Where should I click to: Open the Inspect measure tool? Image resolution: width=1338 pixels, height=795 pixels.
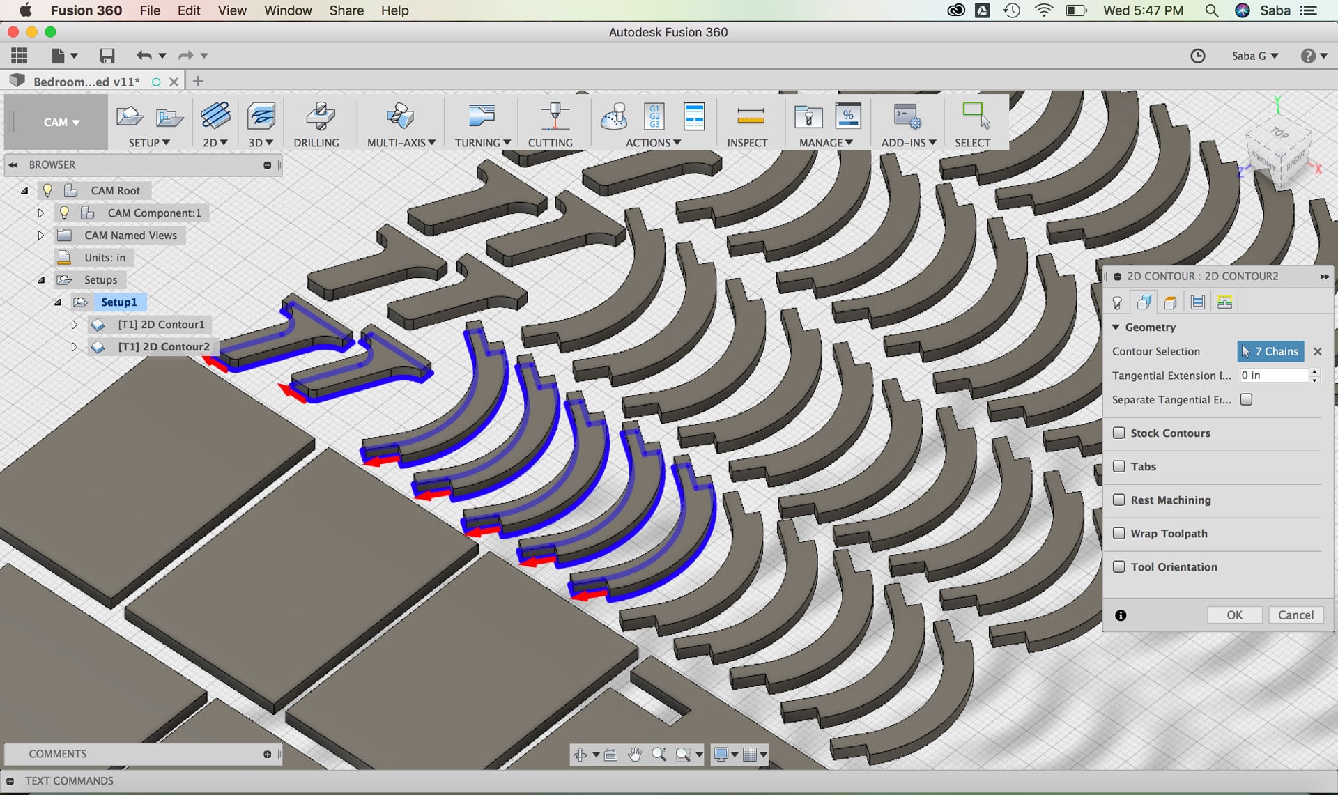pyautogui.click(x=750, y=117)
